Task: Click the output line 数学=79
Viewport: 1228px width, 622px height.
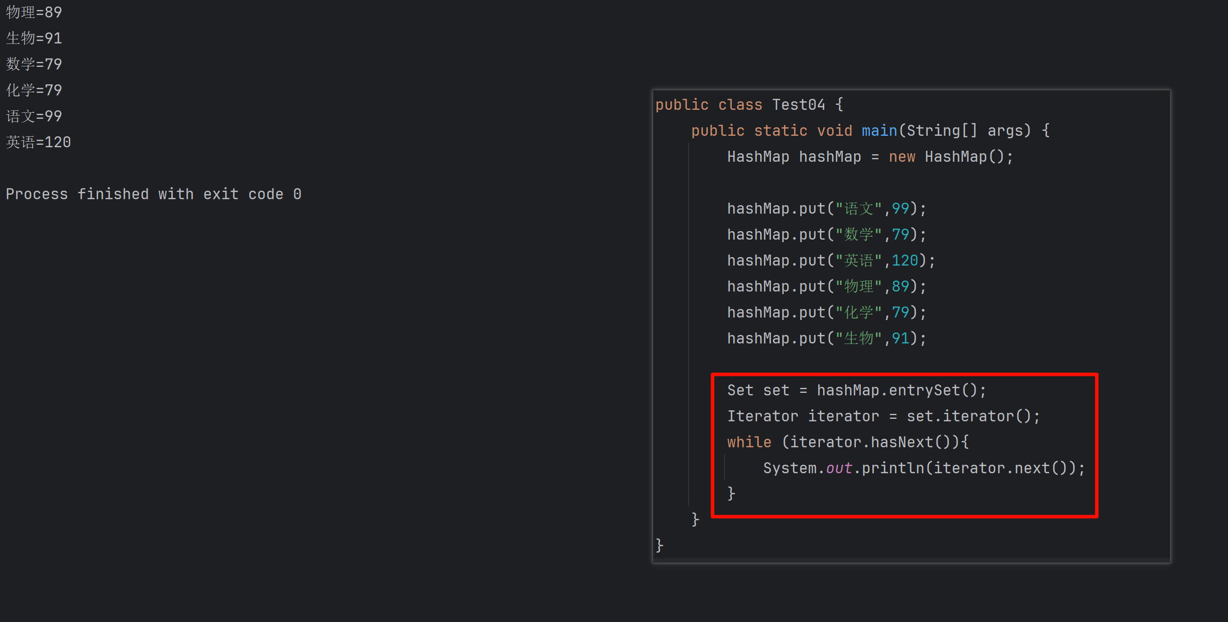Action: [34, 64]
